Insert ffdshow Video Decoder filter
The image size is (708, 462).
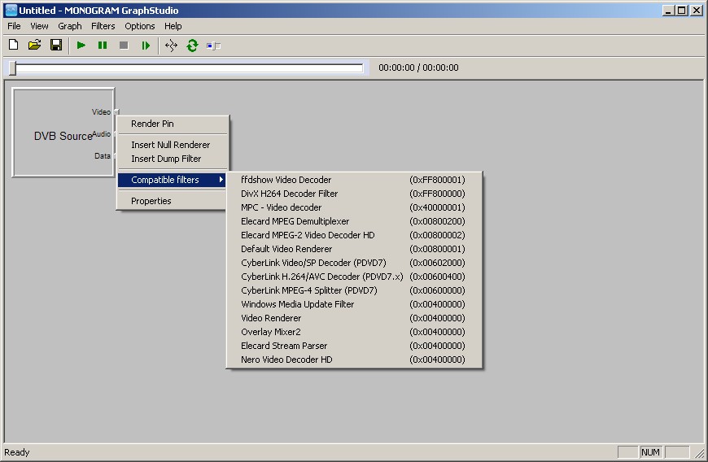[x=355, y=180]
